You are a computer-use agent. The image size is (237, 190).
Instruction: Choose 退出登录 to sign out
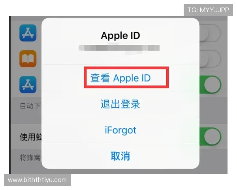[x=120, y=104]
